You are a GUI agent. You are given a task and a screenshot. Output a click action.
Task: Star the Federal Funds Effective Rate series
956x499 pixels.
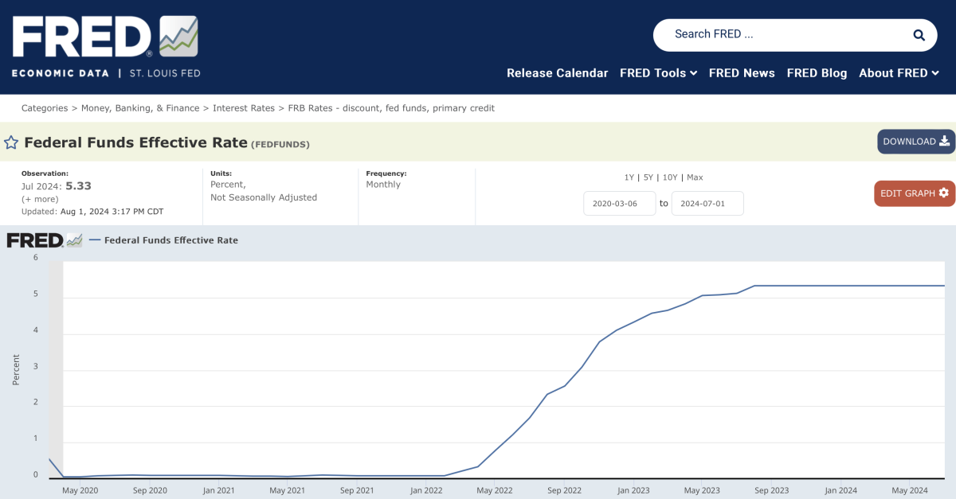[x=11, y=143]
